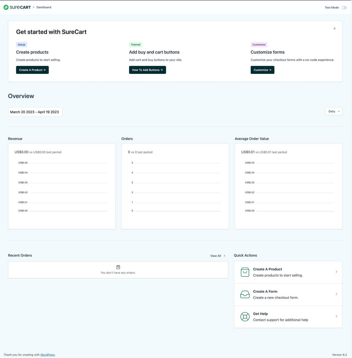This screenshot has width=352, height=358.
Task: Click the Get Help life-ring icon
Action: (x=245, y=317)
